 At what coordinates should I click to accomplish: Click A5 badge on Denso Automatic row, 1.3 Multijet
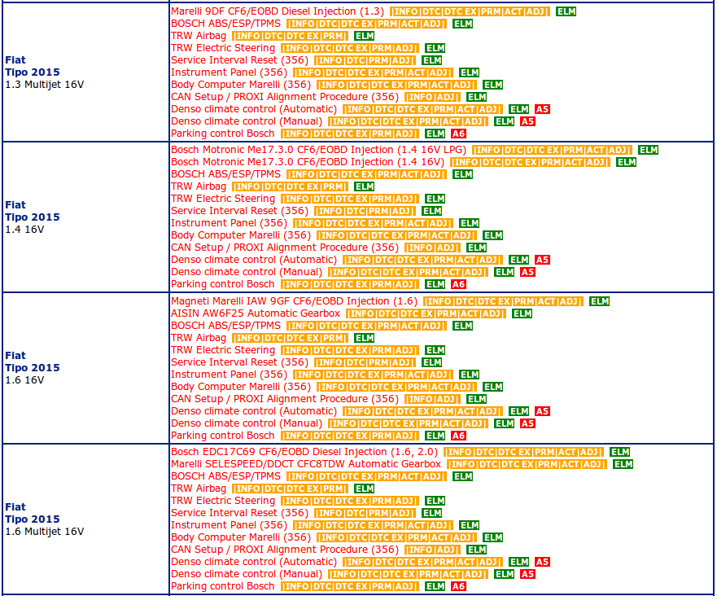coord(542,109)
